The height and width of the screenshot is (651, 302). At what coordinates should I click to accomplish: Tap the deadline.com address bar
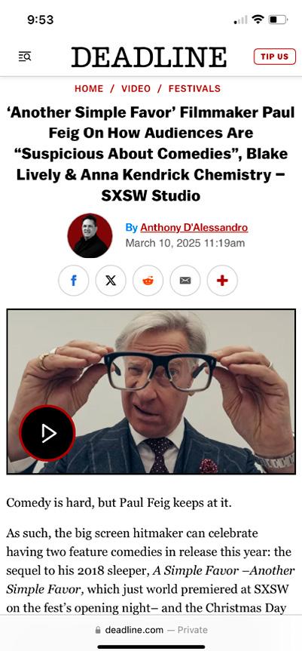(151, 630)
